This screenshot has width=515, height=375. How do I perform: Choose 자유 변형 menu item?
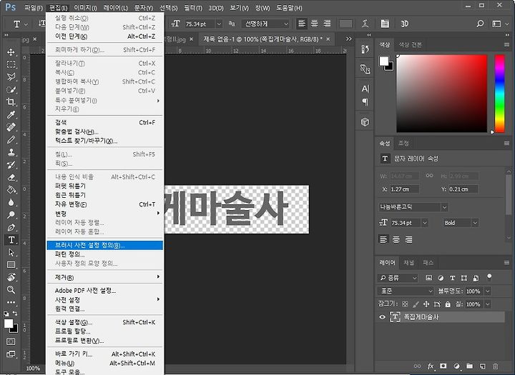coord(104,204)
